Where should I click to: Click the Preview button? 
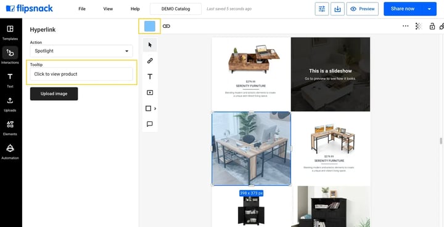[363, 9]
